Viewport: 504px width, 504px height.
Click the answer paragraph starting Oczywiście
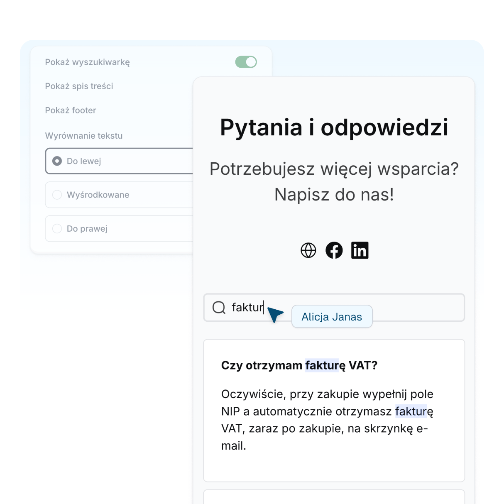327,420
